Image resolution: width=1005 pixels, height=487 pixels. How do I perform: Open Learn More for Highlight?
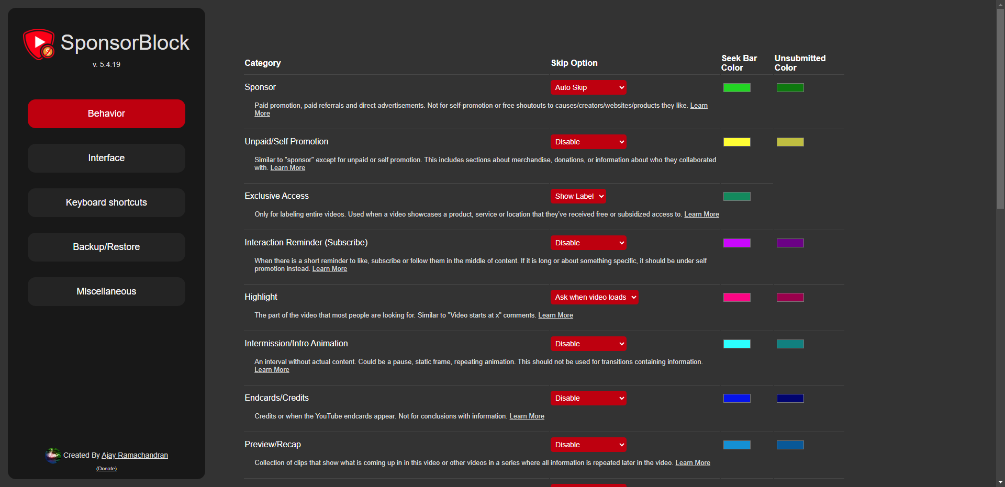click(555, 315)
